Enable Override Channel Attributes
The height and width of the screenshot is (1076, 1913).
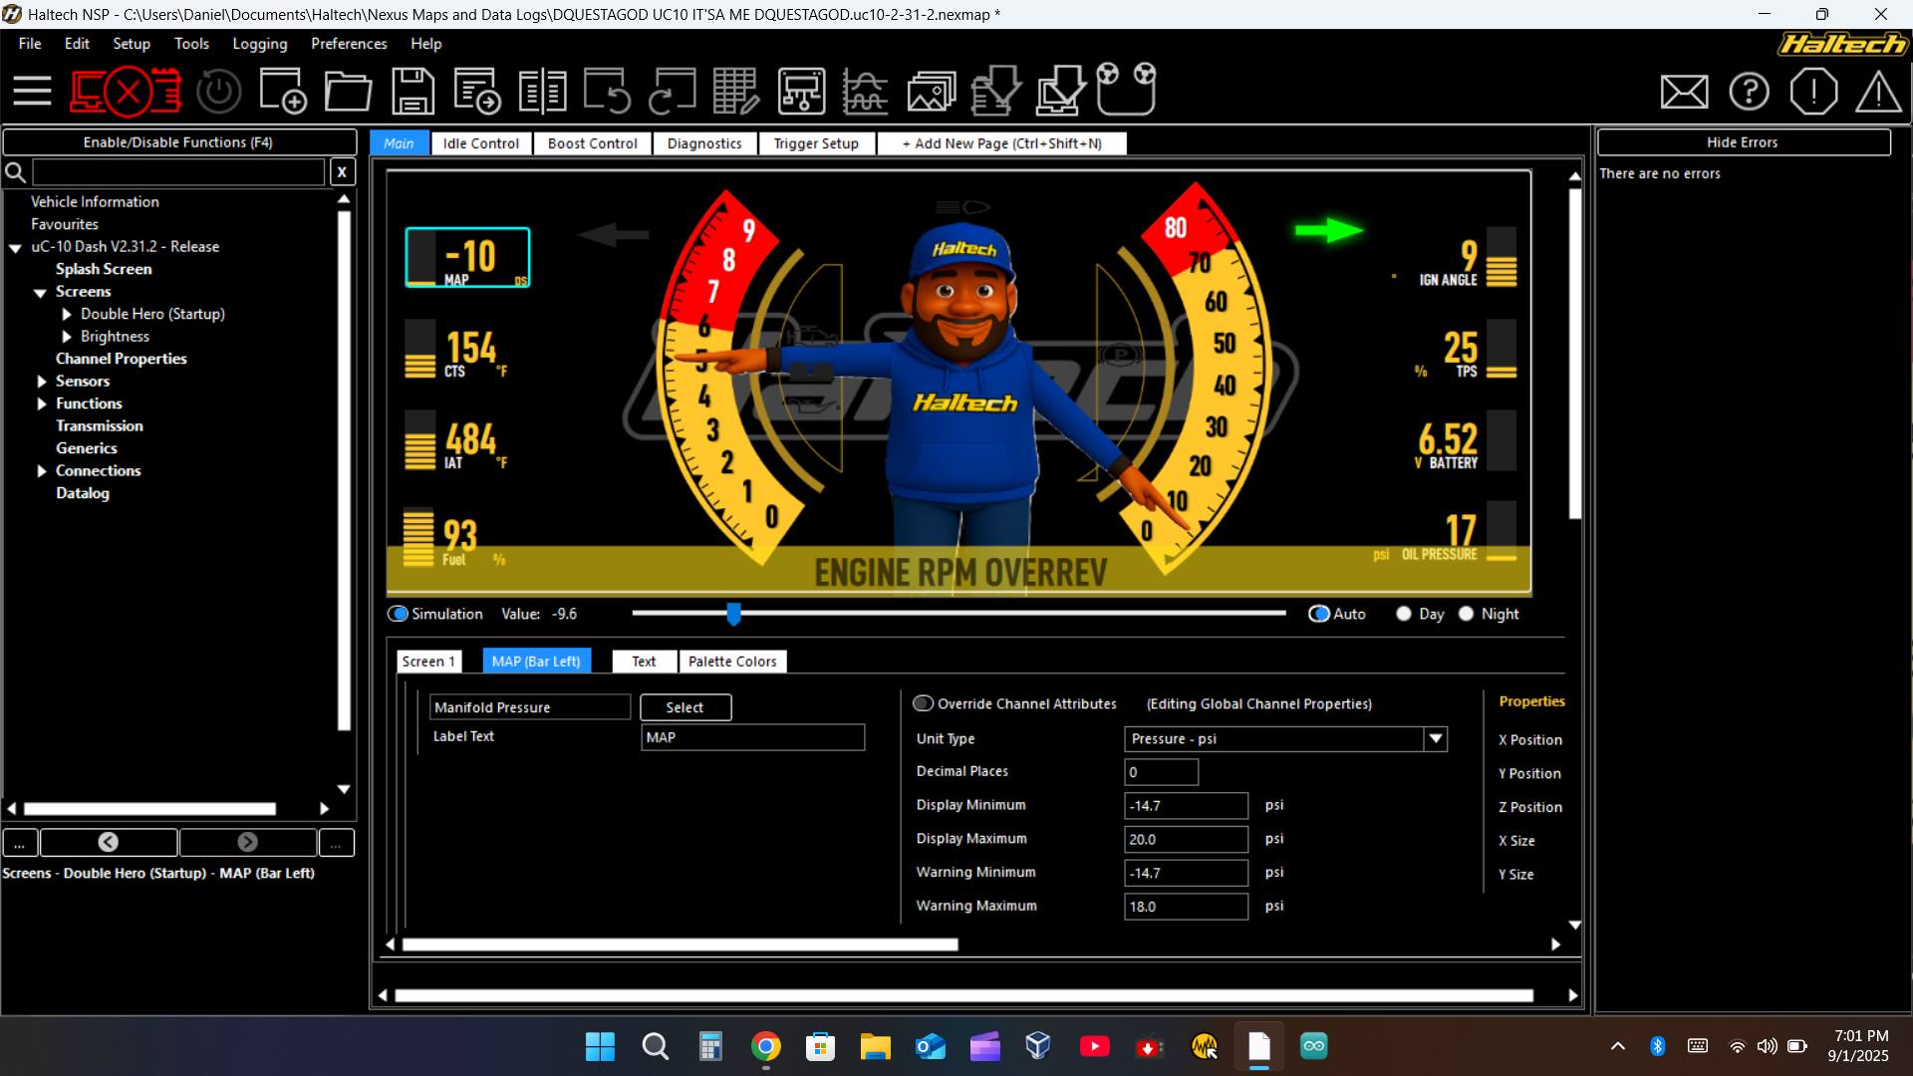coord(924,703)
